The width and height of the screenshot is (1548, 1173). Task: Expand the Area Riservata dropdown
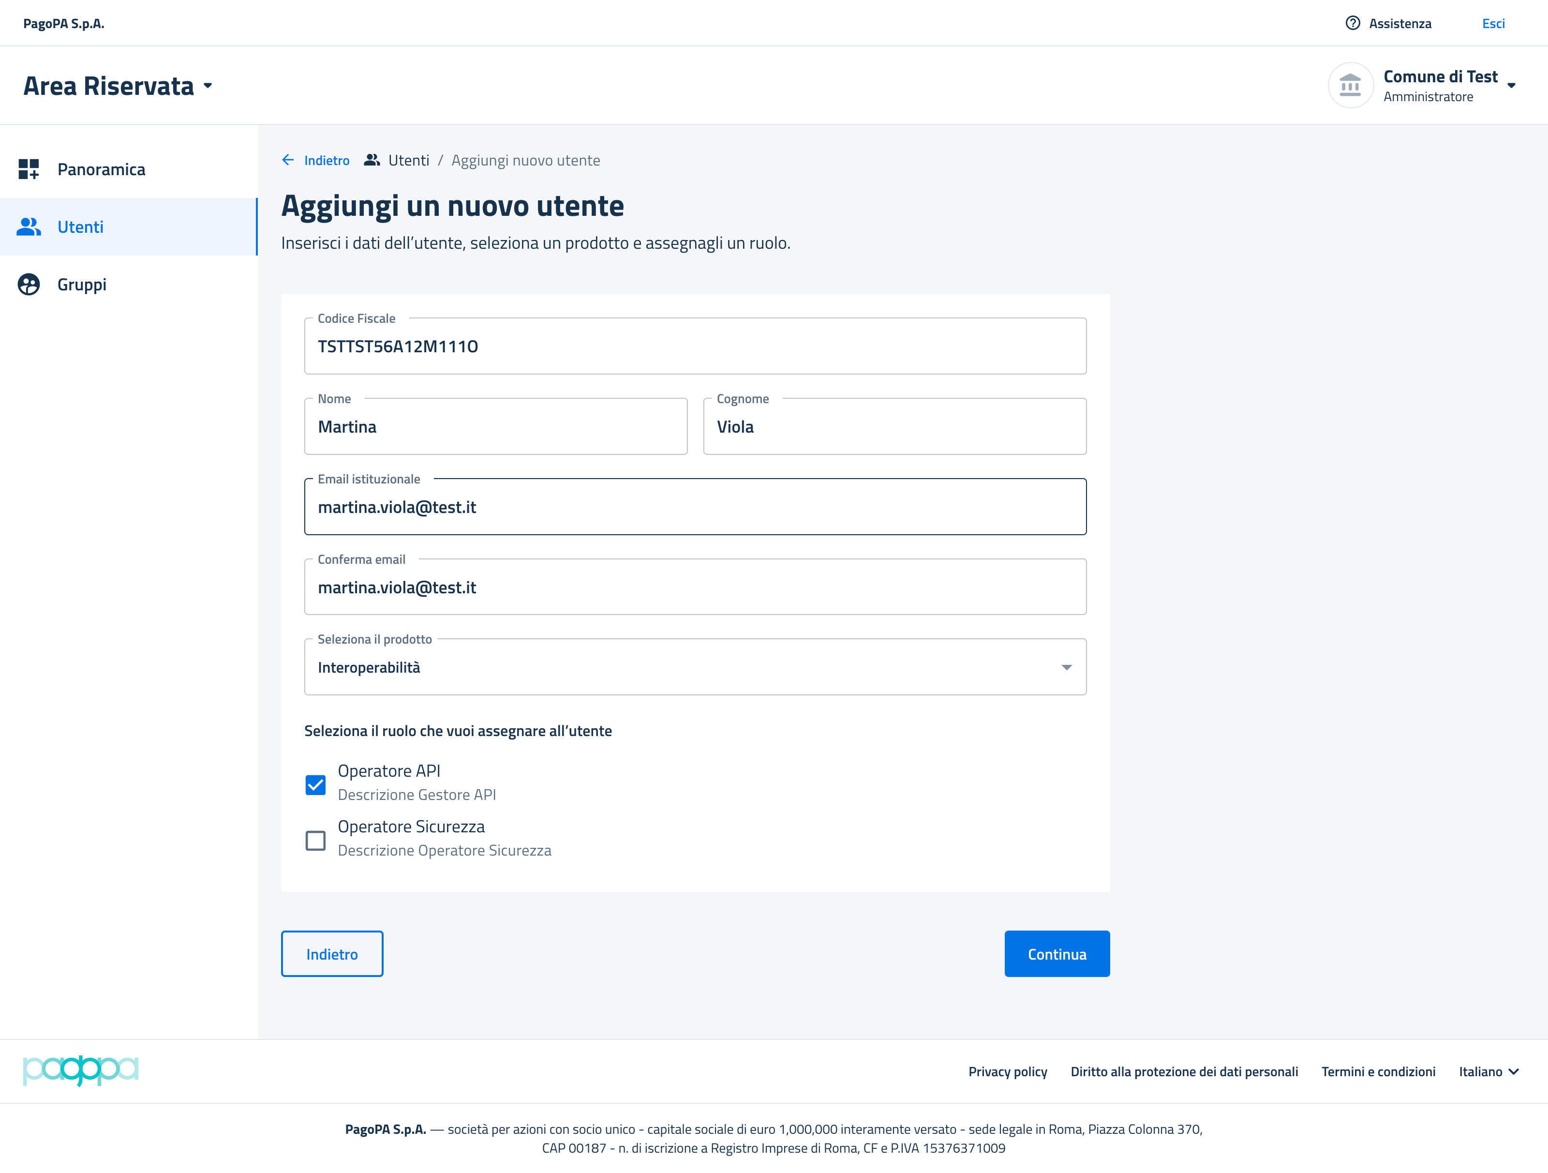208,86
